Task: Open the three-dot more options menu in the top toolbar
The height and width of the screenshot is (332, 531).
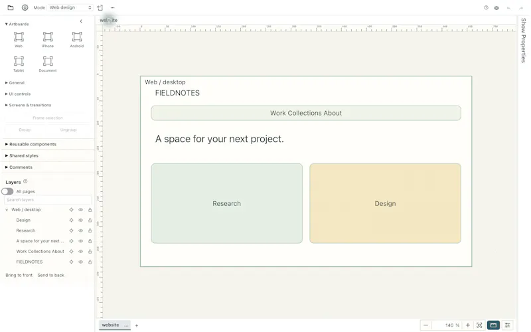Action: coord(112,7)
